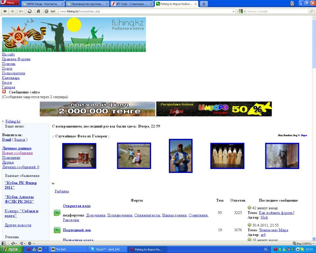Open the Друзья link
Viewport: 316px width, 253px height.
click(x=8, y=162)
